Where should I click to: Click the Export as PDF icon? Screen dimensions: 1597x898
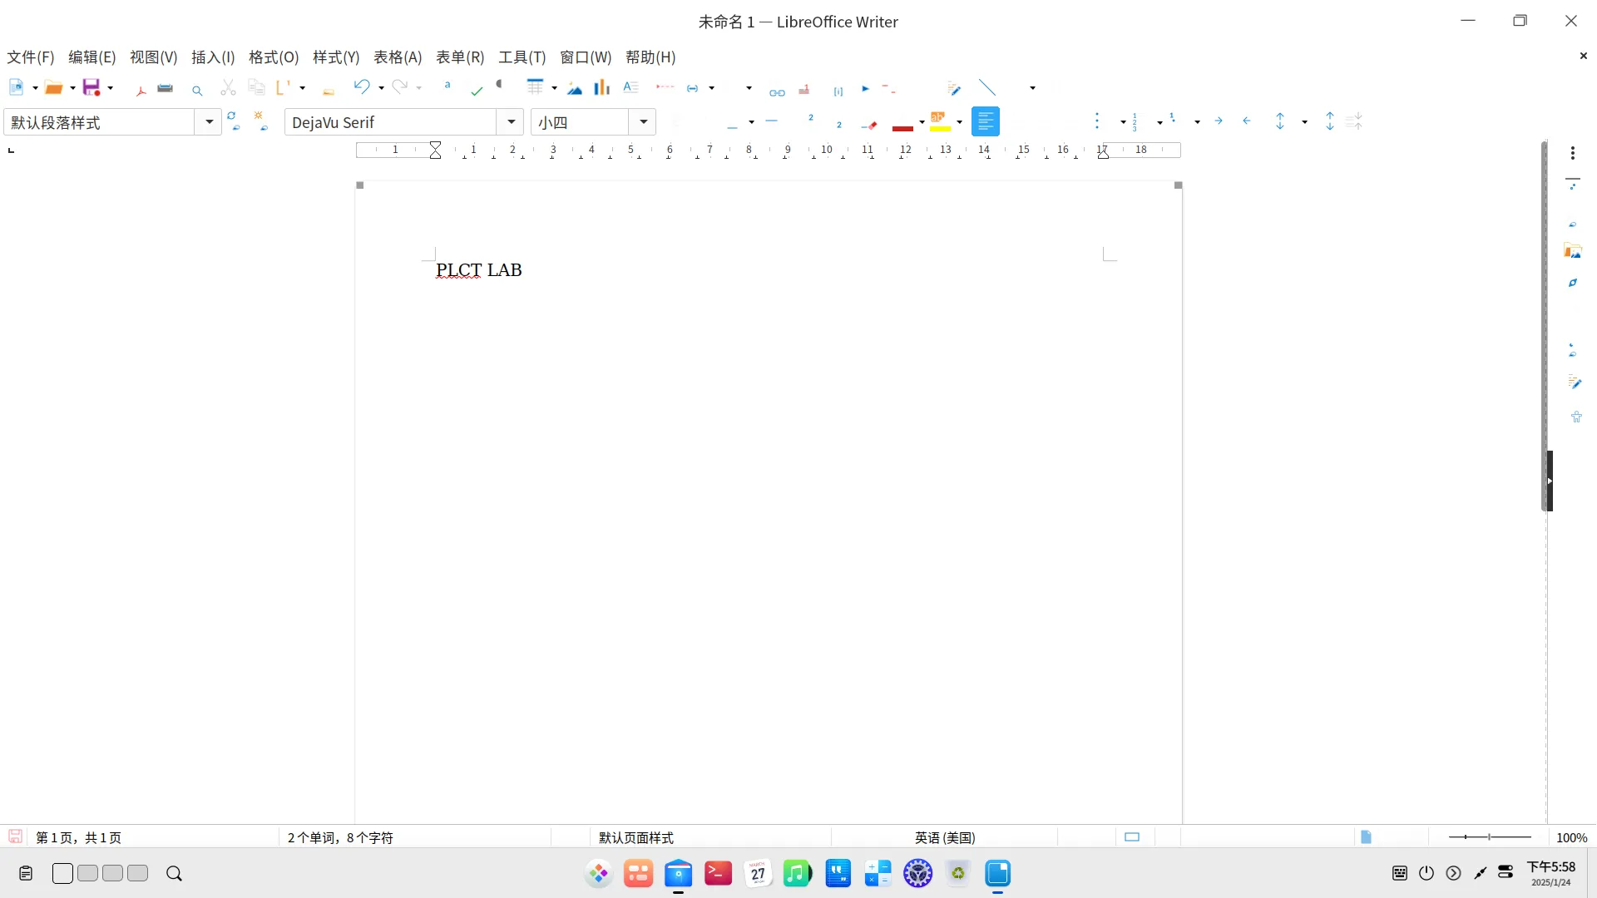point(141,88)
